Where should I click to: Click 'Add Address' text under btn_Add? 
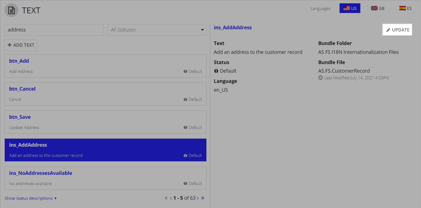(21, 71)
